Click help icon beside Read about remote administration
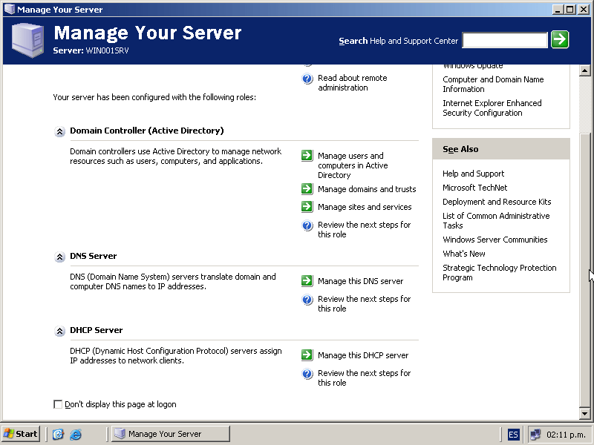 click(x=307, y=79)
